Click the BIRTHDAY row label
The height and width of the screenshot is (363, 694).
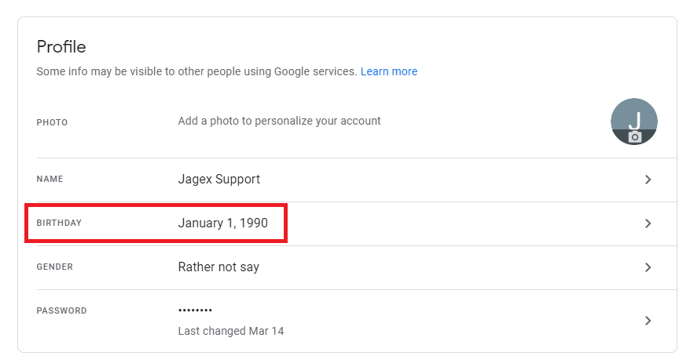tap(59, 223)
